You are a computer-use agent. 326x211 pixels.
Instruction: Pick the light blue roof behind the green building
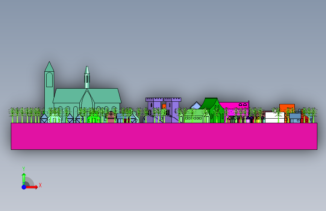(196, 105)
